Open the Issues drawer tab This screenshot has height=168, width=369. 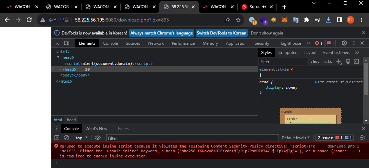tap(123, 129)
